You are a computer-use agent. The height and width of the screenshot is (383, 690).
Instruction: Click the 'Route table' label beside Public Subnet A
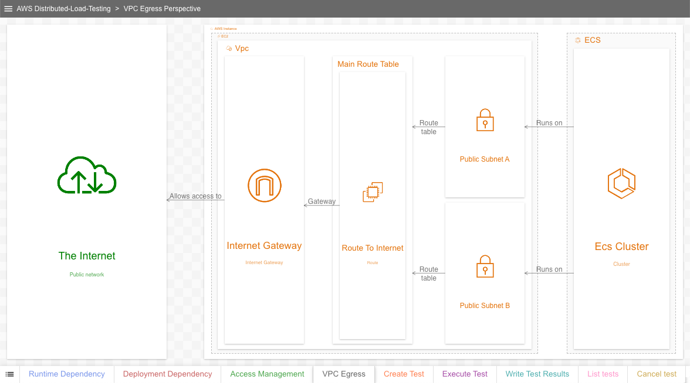point(428,128)
